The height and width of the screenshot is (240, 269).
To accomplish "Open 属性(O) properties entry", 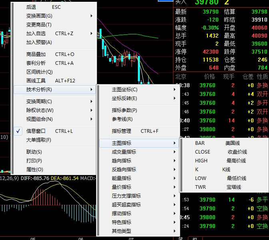I will coord(34,169).
